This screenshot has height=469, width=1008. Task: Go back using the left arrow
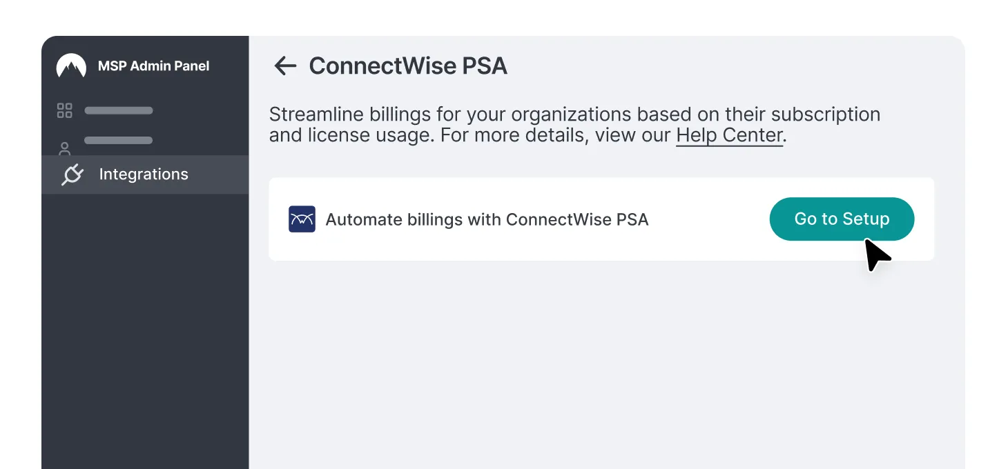[x=285, y=66]
